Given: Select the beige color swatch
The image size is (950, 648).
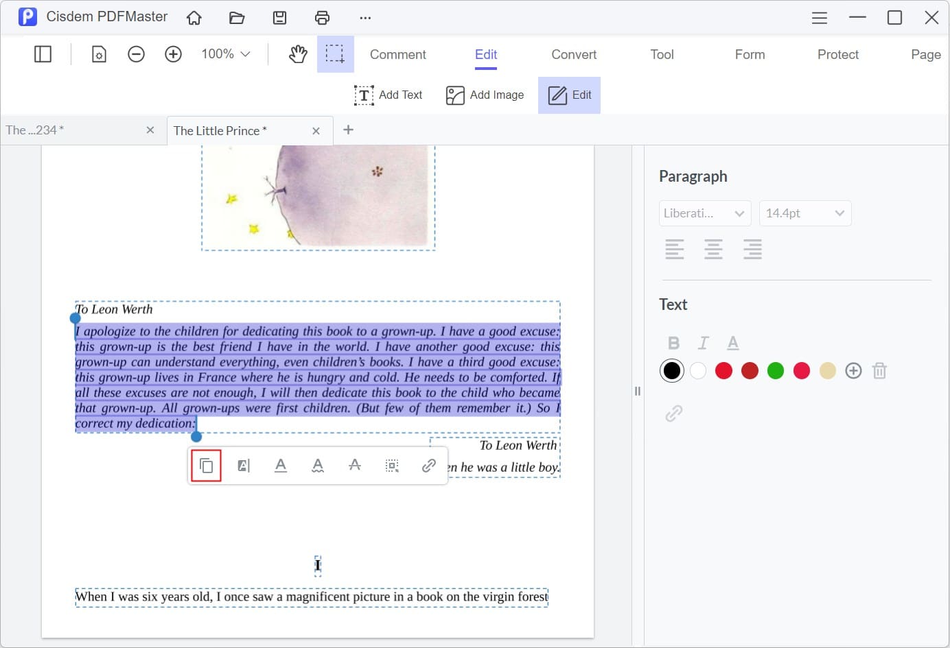Looking at the screenshot, I should tap(828, 371).
